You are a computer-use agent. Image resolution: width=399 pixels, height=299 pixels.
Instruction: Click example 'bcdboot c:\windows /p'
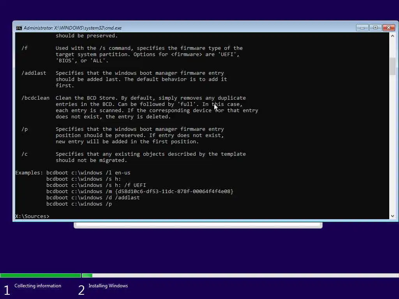tap(79, 204)
